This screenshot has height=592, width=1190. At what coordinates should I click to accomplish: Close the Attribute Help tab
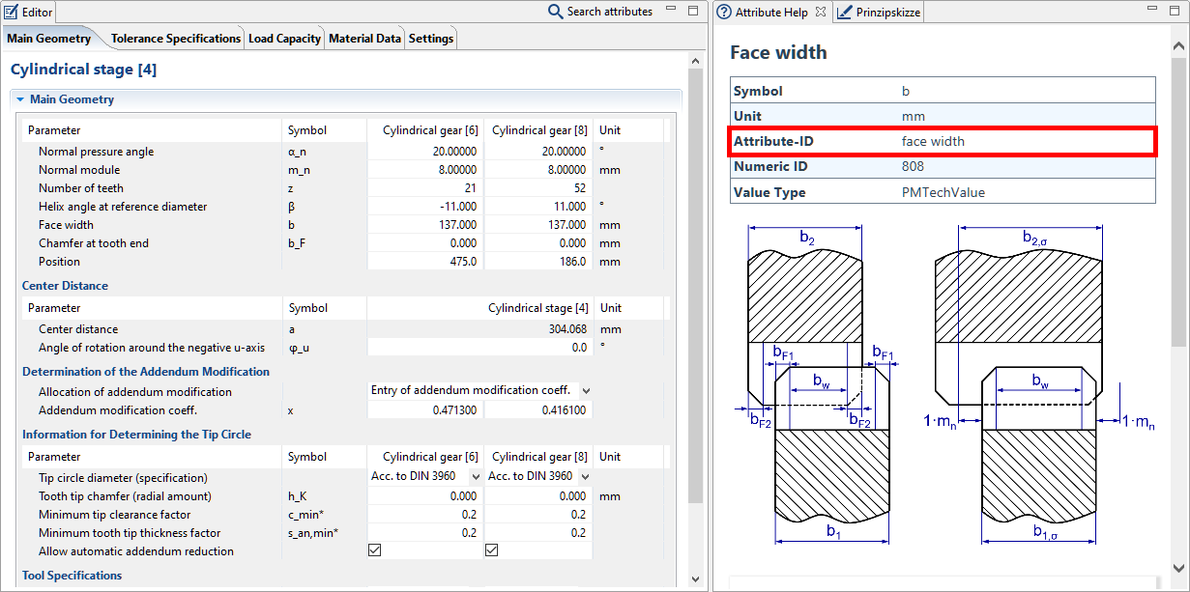821,12
